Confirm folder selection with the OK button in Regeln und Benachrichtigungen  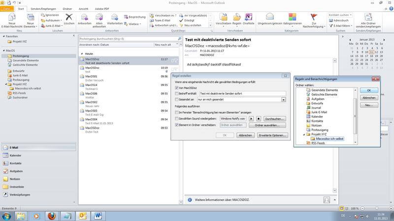tap(369, 90)
